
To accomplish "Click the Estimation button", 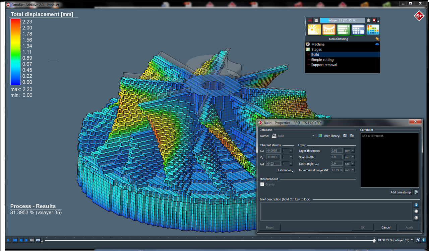I will pyautogui.click(x=285, y=170).
